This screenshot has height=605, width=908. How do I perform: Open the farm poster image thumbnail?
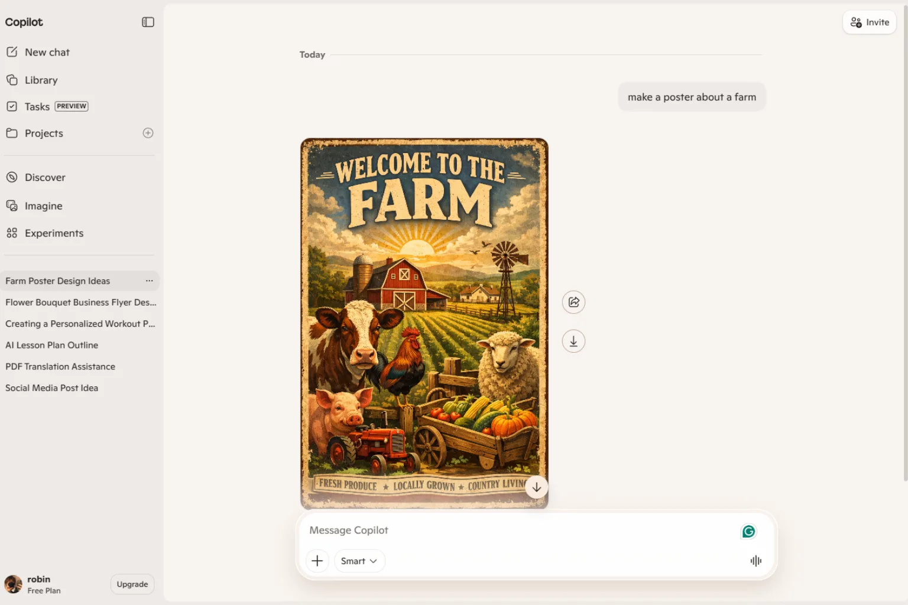424,323
